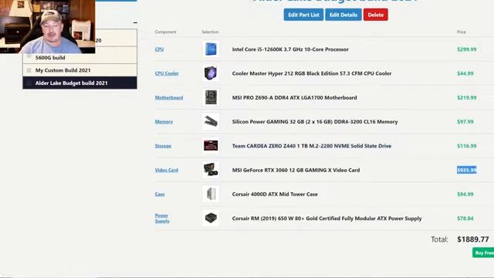Select Team CARDEA ZERO Z440 SSD name
Viewport: 494px width, 278px height.
point(312,146)
